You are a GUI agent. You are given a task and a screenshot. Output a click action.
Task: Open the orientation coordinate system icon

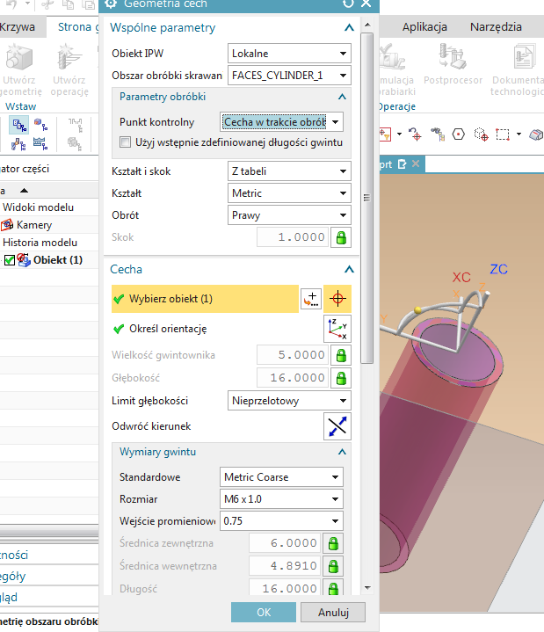click(337, 329)
